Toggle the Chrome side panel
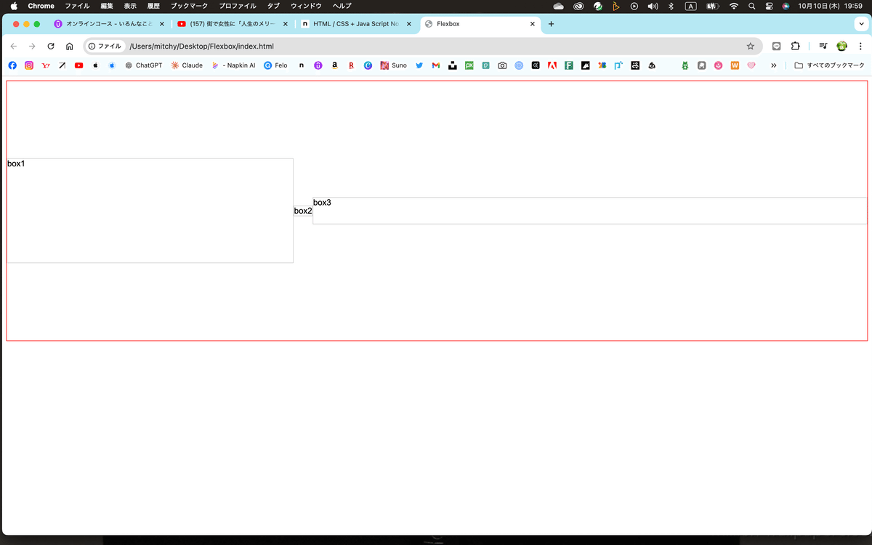Viewport: 872px width, 545px height. coord(822,46)
